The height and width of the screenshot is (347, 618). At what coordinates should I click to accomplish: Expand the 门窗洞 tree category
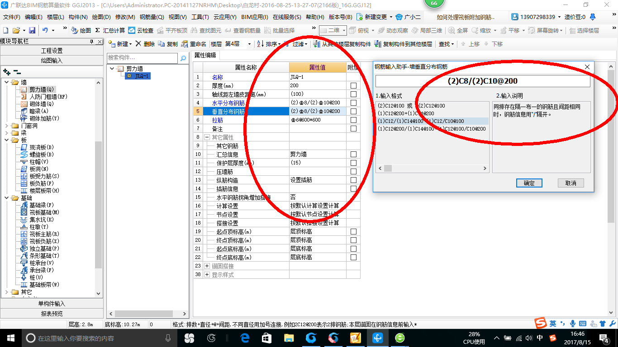click(7, 126)
